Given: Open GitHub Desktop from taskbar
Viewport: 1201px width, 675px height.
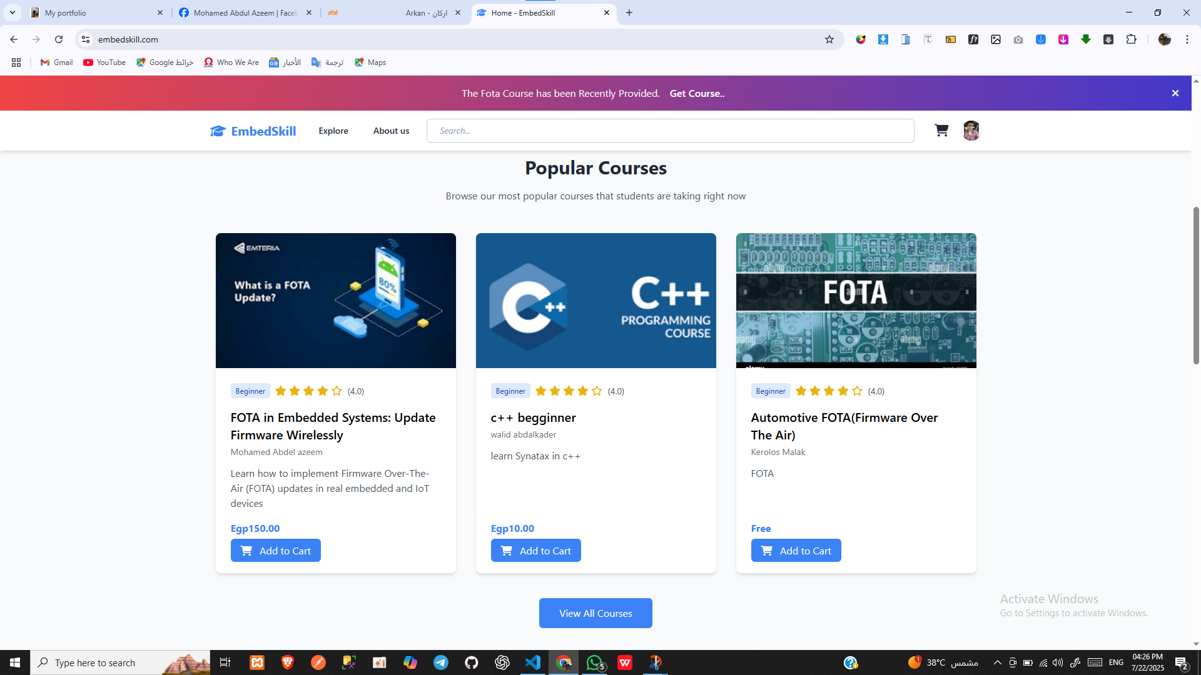Looking at the screenshot, I should point(472,662).
